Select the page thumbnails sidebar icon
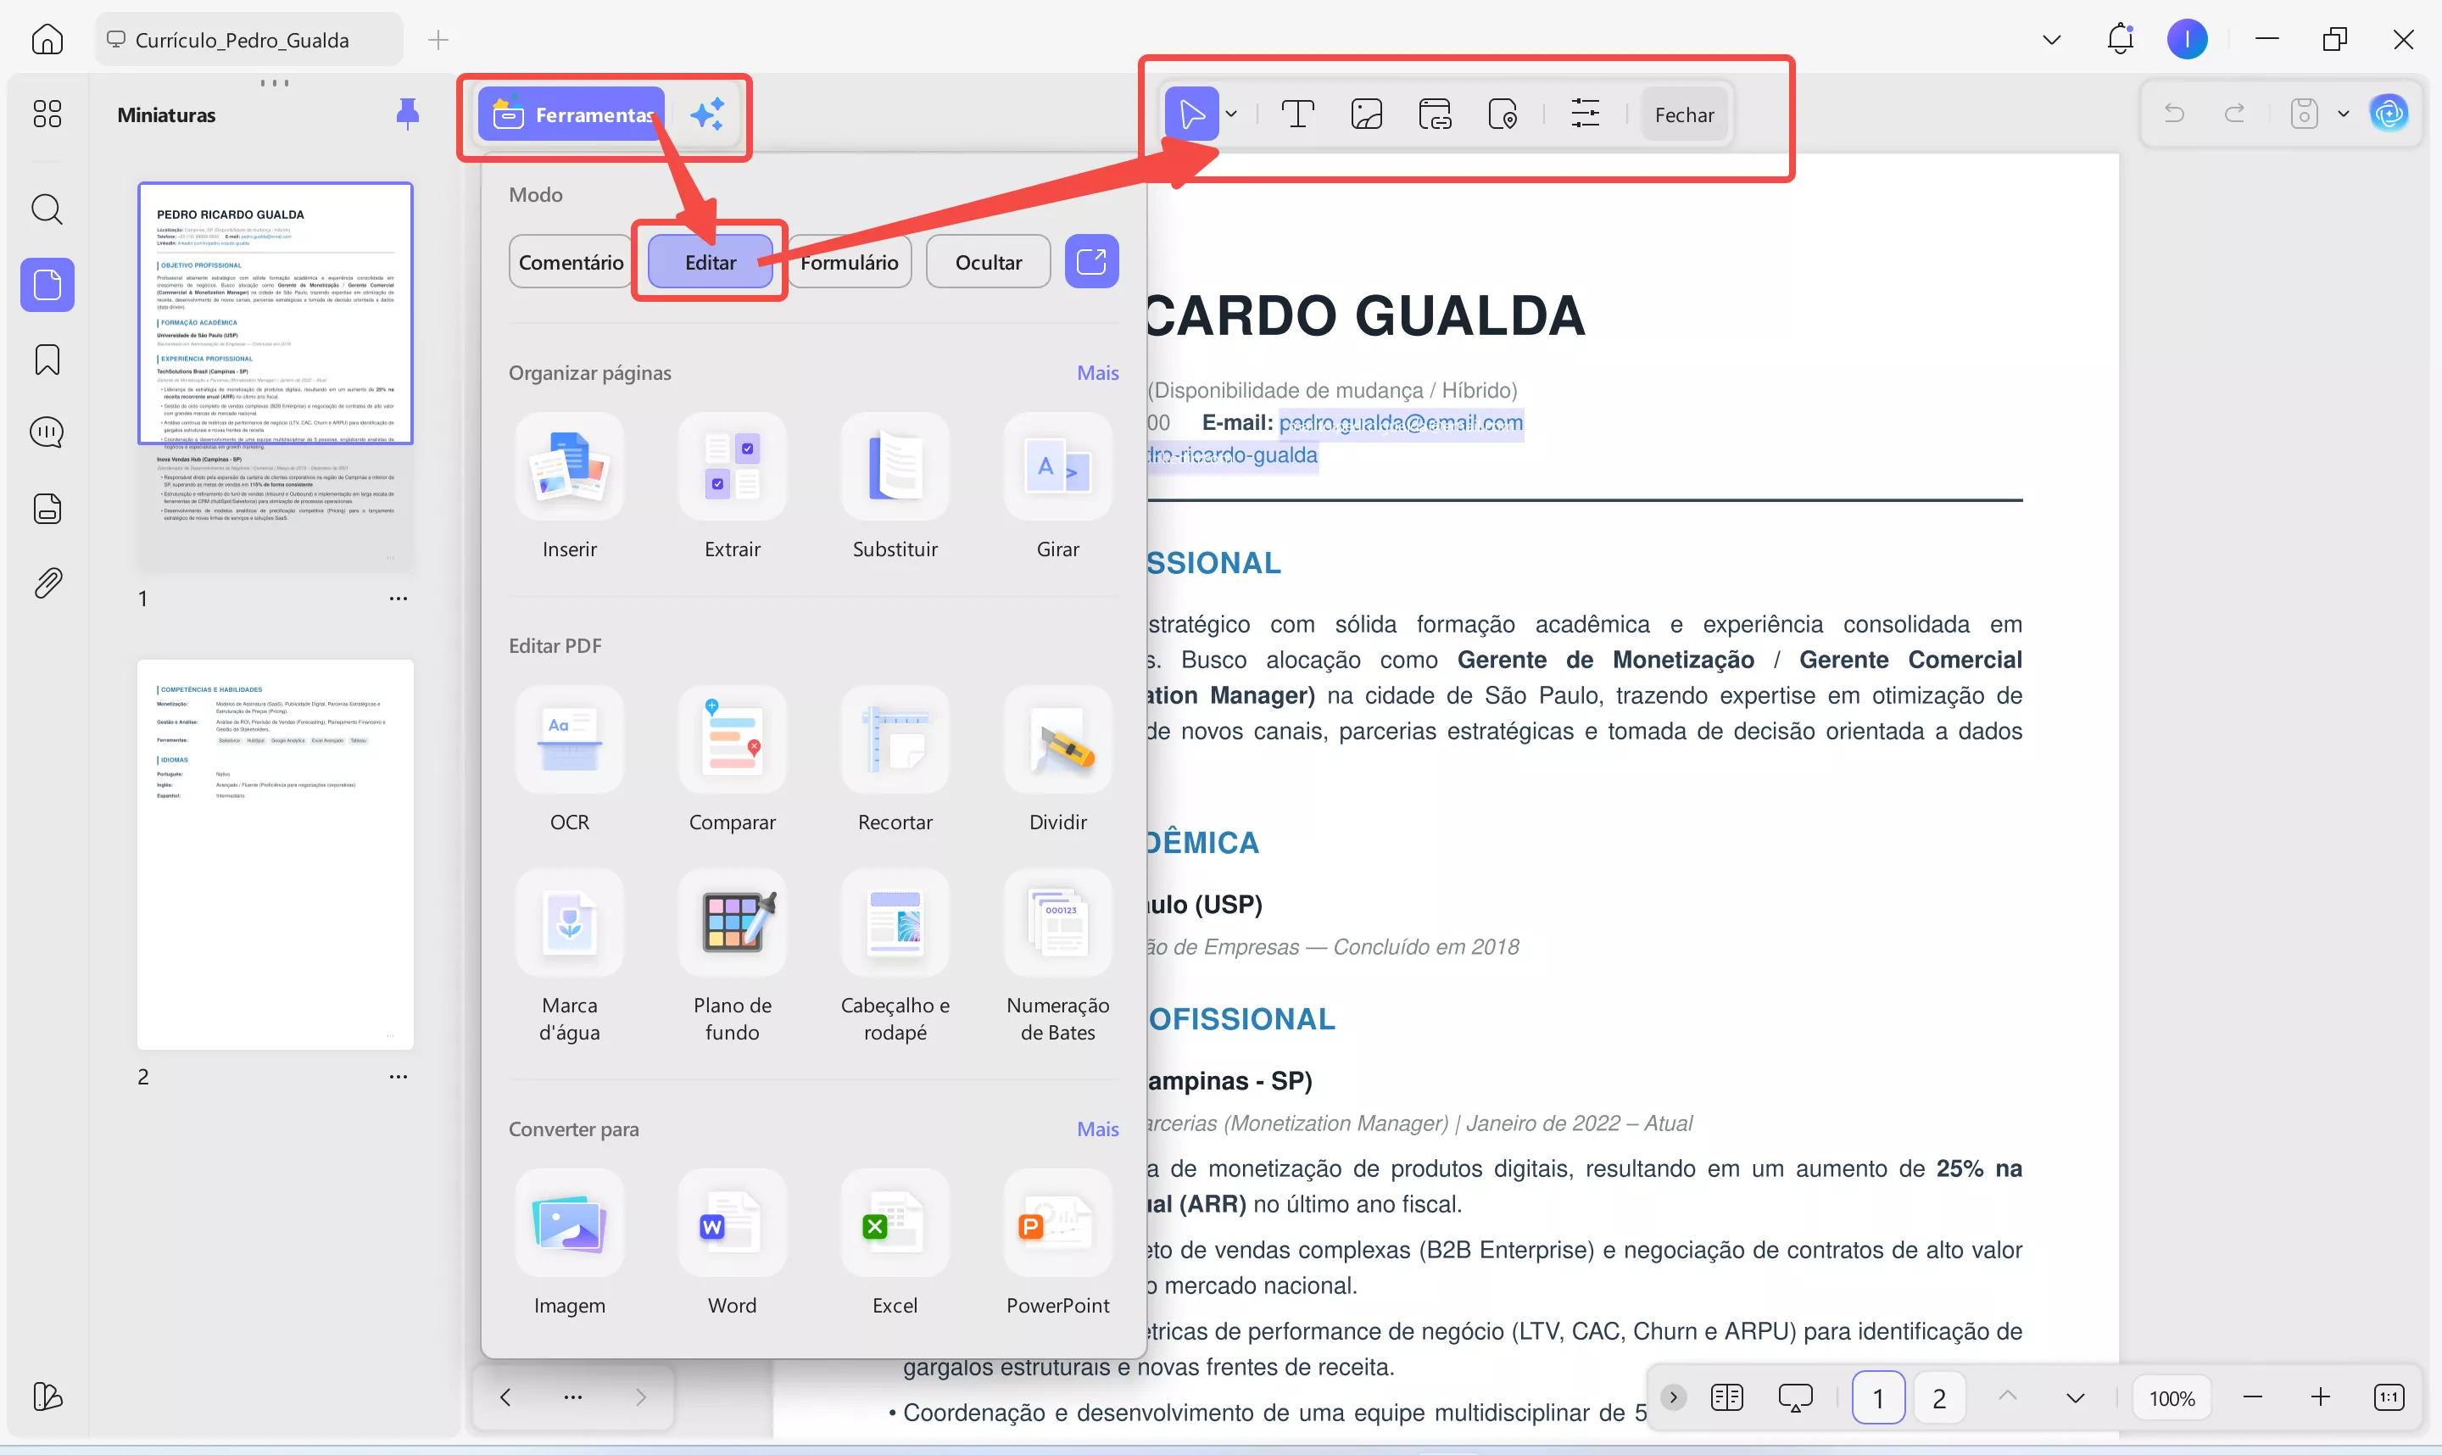 tap(47, 284)
